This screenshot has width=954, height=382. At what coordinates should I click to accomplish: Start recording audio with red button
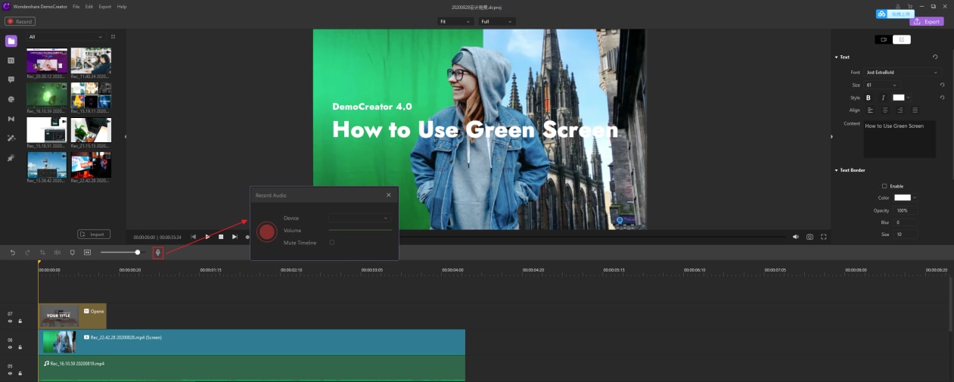click(x=266, y=231)
